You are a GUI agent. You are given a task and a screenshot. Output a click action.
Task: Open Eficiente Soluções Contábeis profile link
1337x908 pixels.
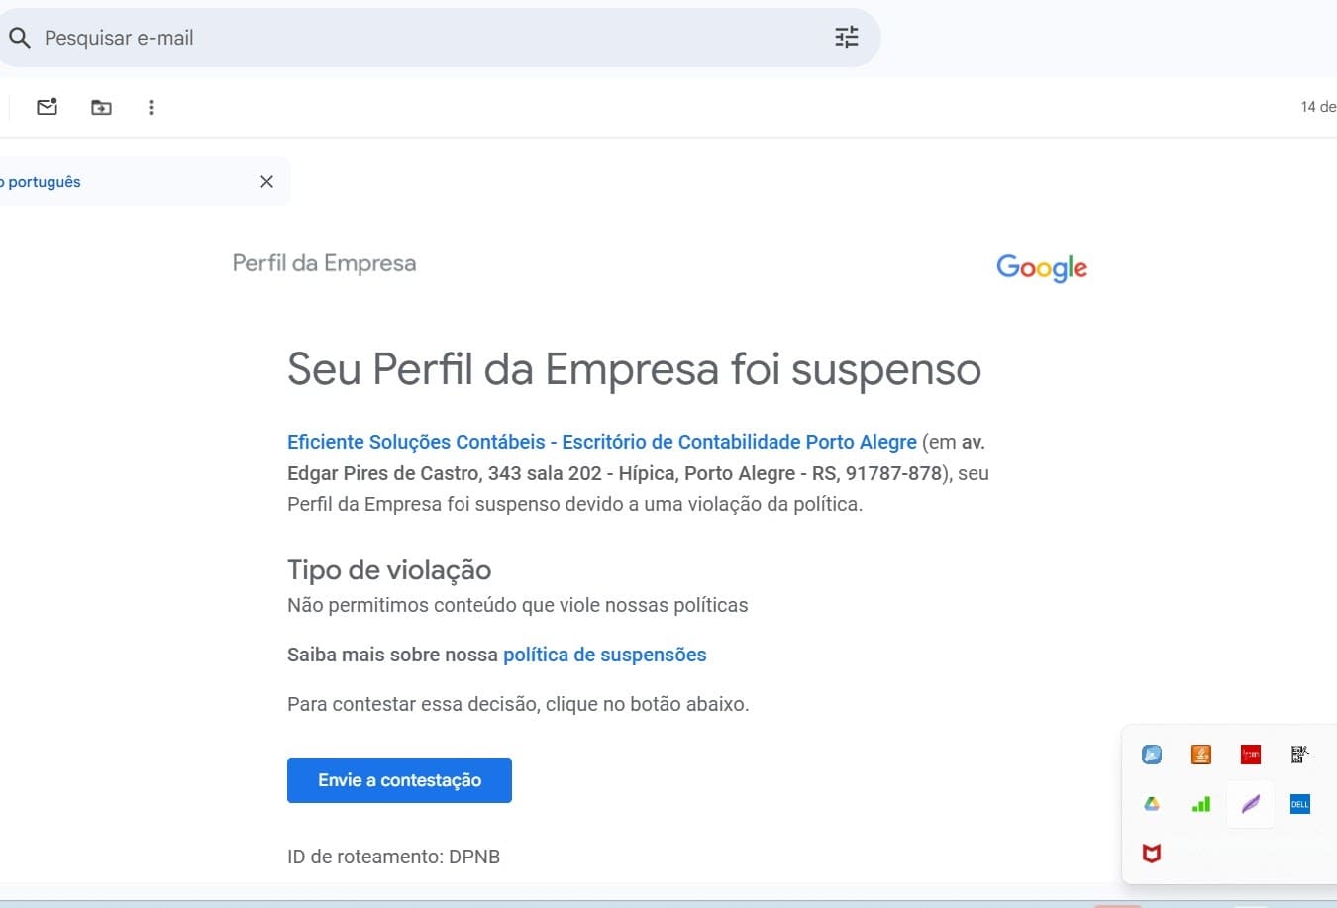pyautogui.click(x=601, y=442)
